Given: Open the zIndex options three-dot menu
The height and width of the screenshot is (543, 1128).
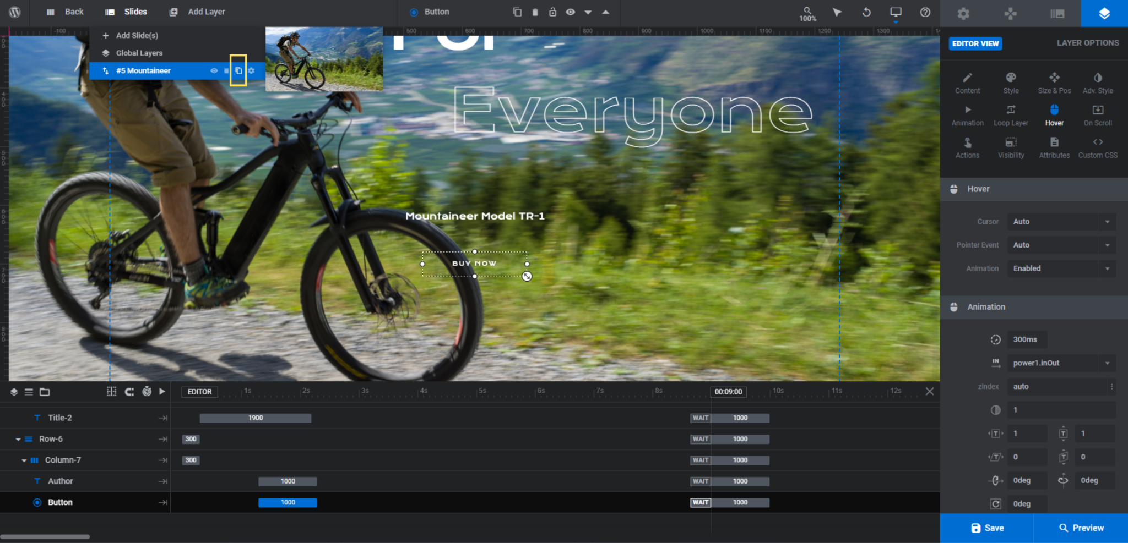Looking at the screenshot, I should point(1111,387).
